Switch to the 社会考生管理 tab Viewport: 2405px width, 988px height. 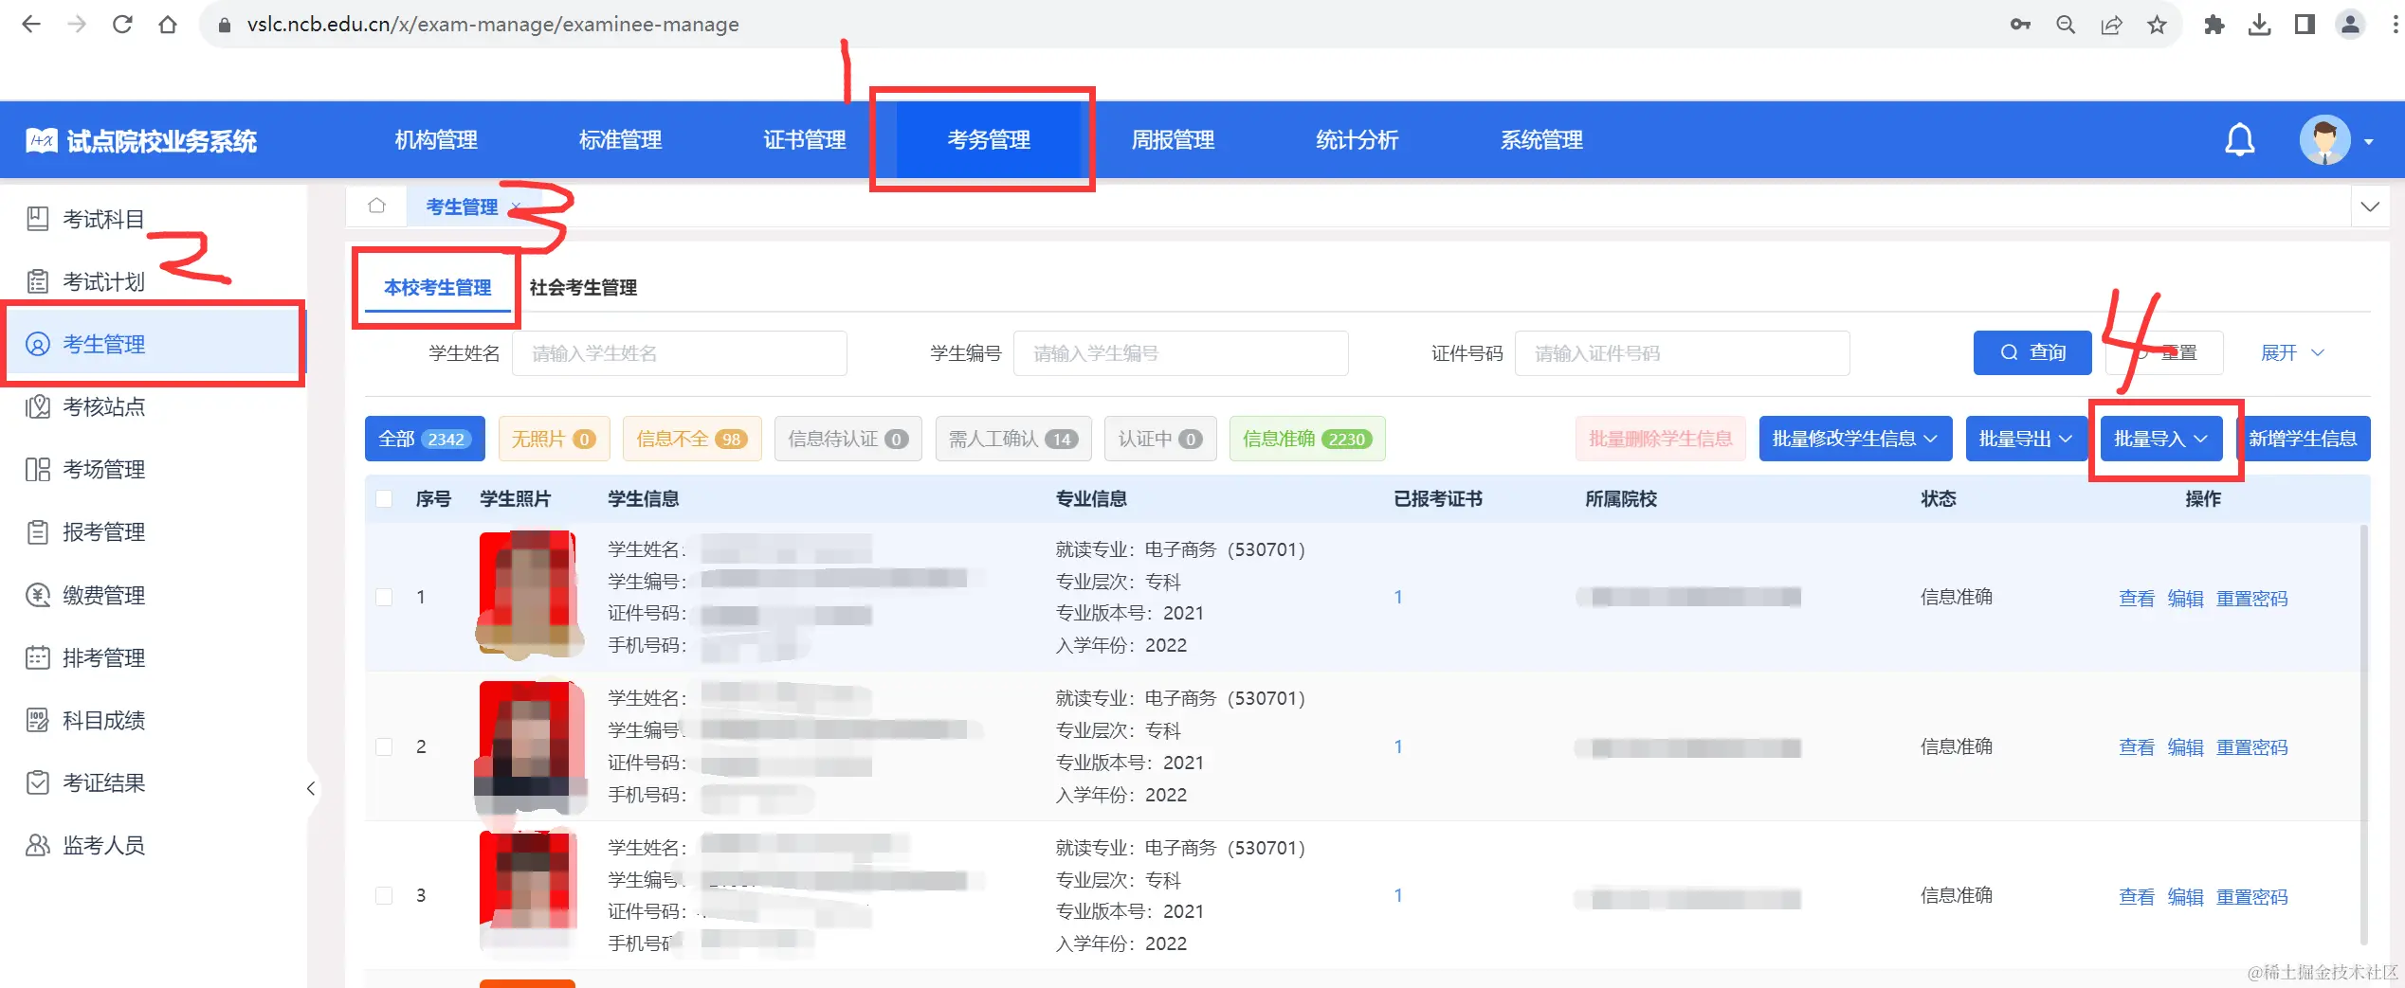coord(583,287)
